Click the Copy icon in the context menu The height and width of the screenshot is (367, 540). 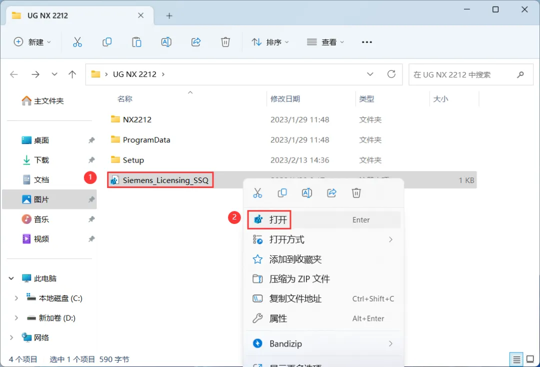coord(282,193)
